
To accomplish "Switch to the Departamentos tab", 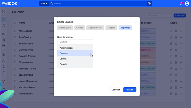I will (x=95, y=28).
